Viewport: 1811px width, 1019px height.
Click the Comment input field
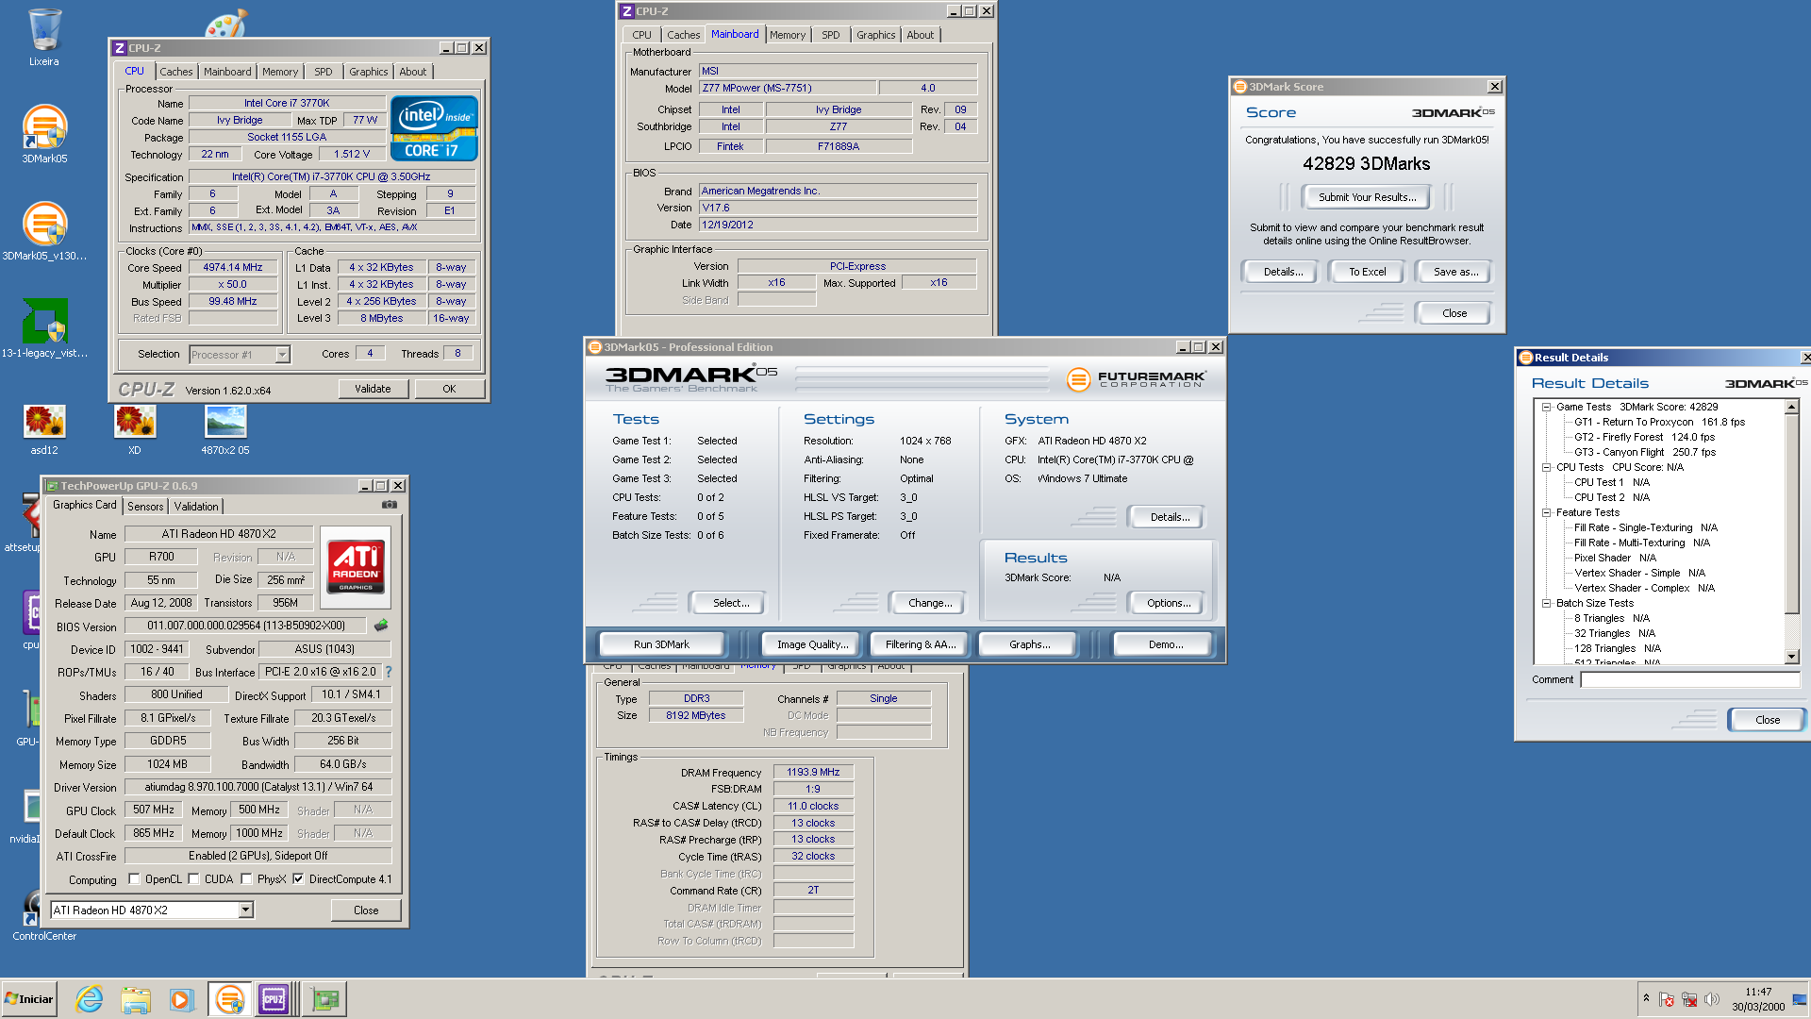click(1690, 679)
